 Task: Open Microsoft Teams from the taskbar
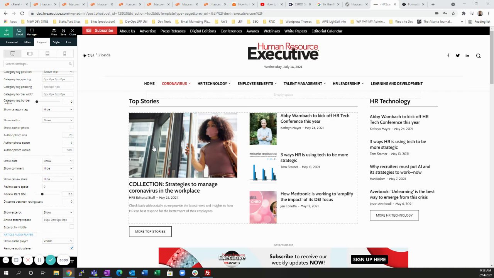click(94, 273)
